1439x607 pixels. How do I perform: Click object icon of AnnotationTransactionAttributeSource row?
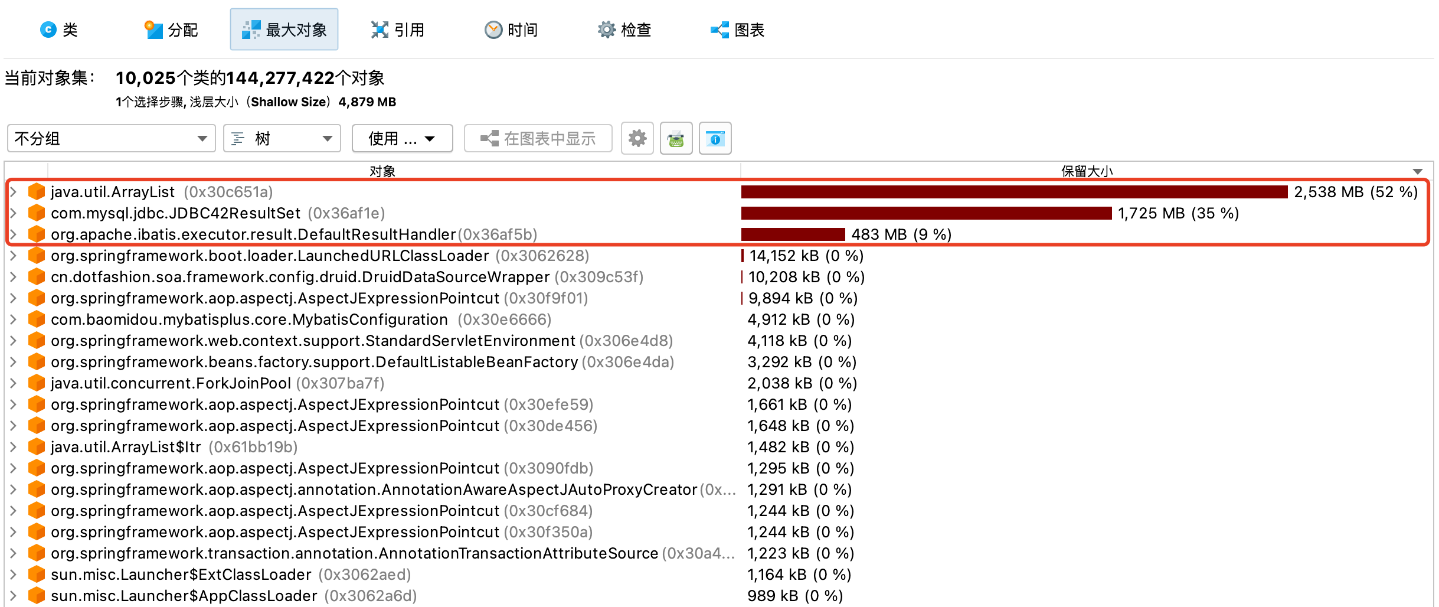coord(37,553)
